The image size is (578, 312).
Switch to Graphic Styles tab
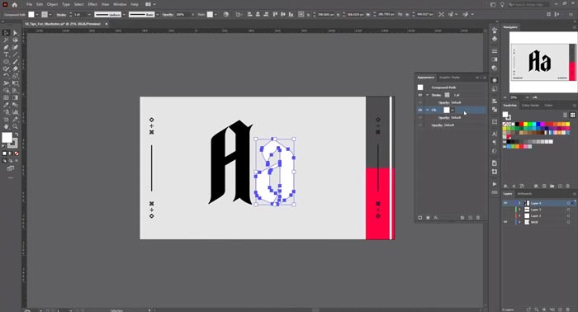pos(449,78)
